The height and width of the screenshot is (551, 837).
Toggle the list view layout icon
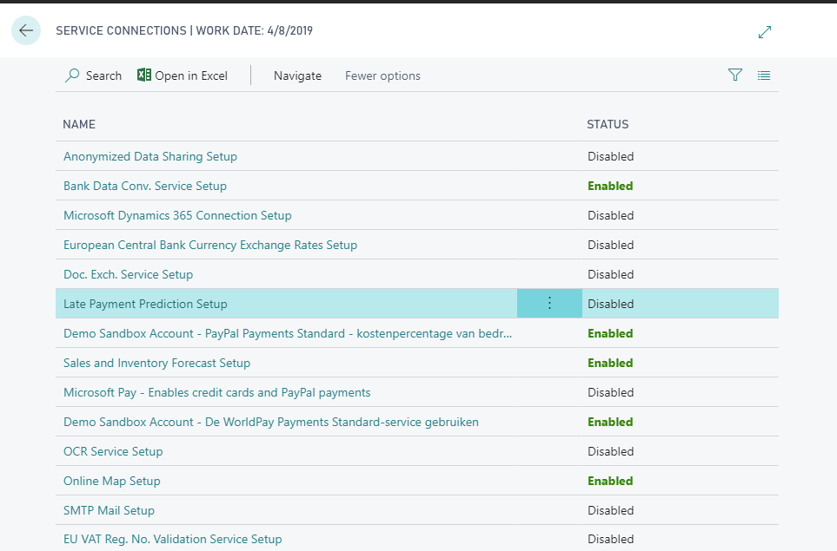764,75
